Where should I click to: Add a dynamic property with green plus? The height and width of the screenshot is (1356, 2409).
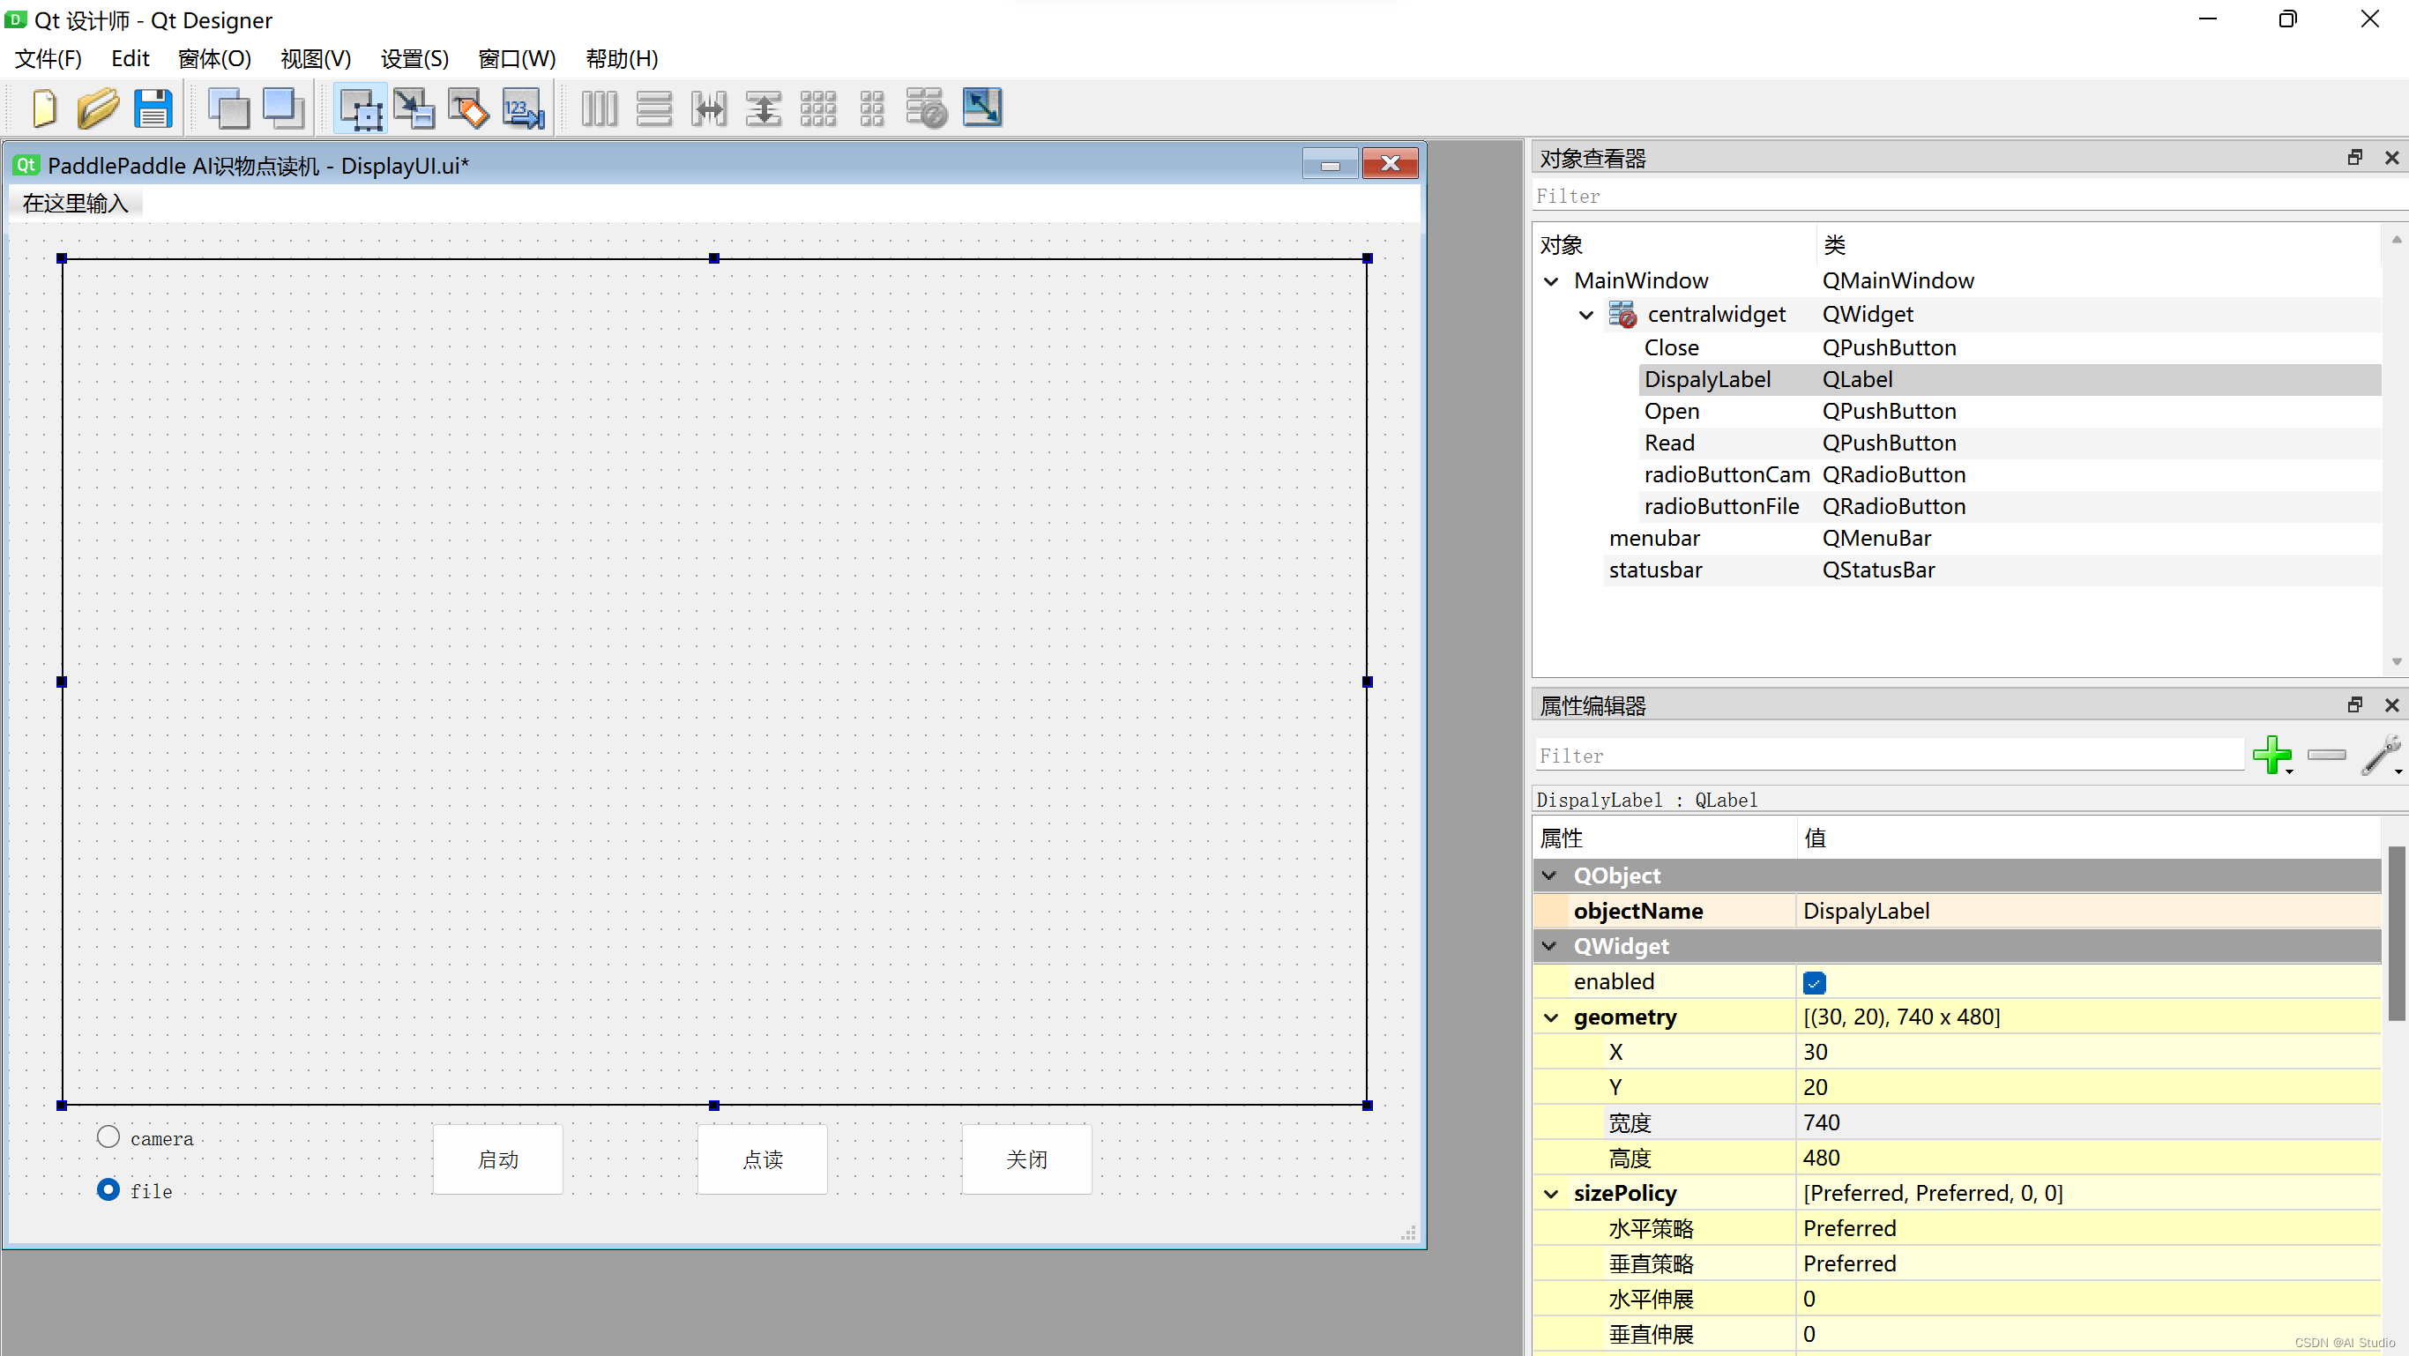[2271, 755]
